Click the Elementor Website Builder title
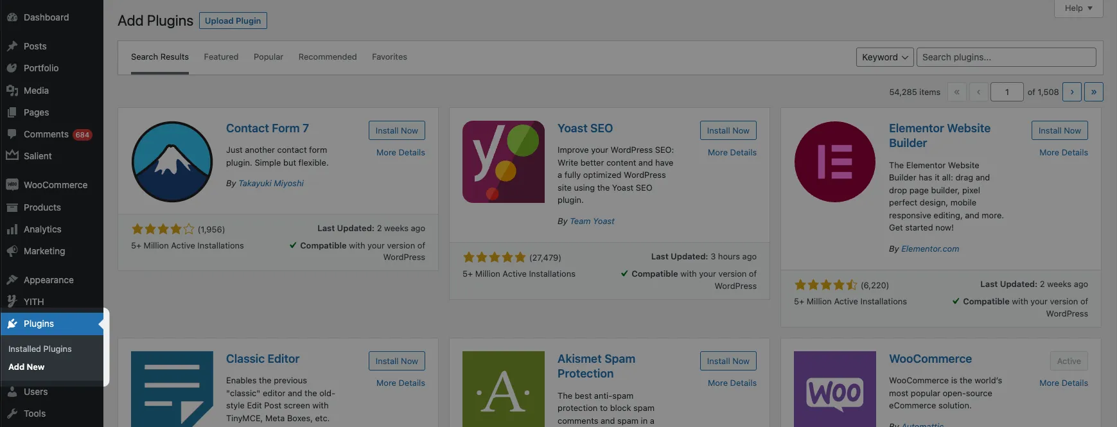This screenshot has width=1117, height=427. tap(940, 135)
